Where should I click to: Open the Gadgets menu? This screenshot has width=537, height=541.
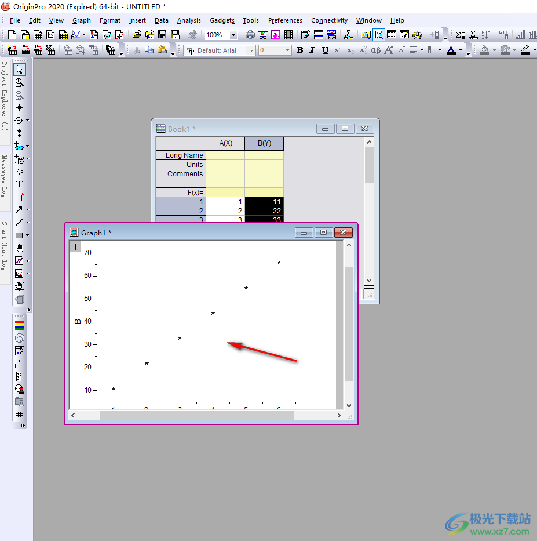point(222,20)
